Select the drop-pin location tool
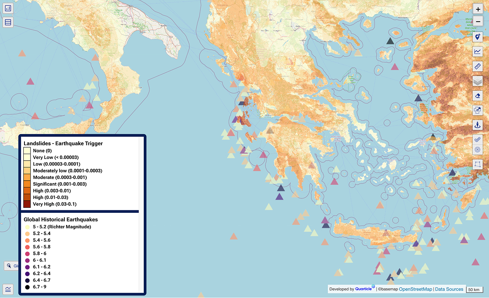The height and width of the screenshot is (298, 489). click(477, 125)
